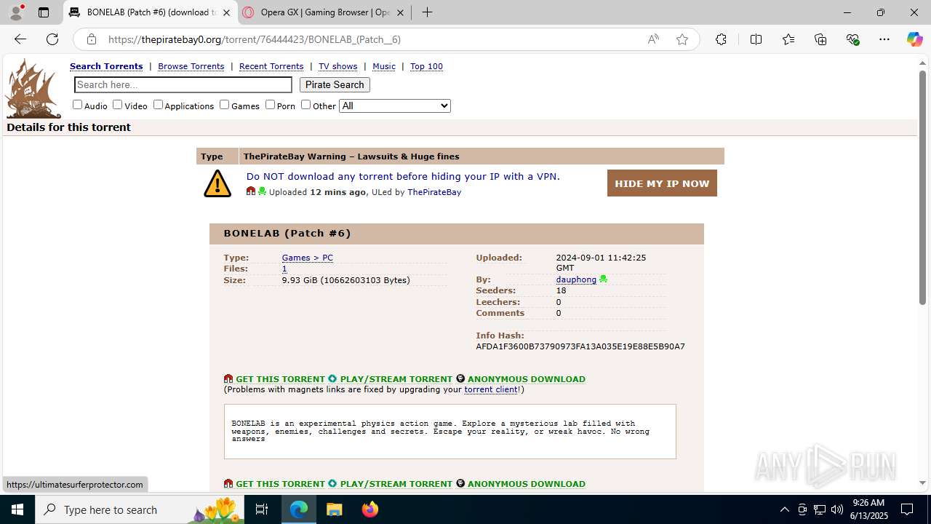Screen dimensions: 931x524
Task: Click the browser profile avatar icon
Action: [x=16, y=12]
